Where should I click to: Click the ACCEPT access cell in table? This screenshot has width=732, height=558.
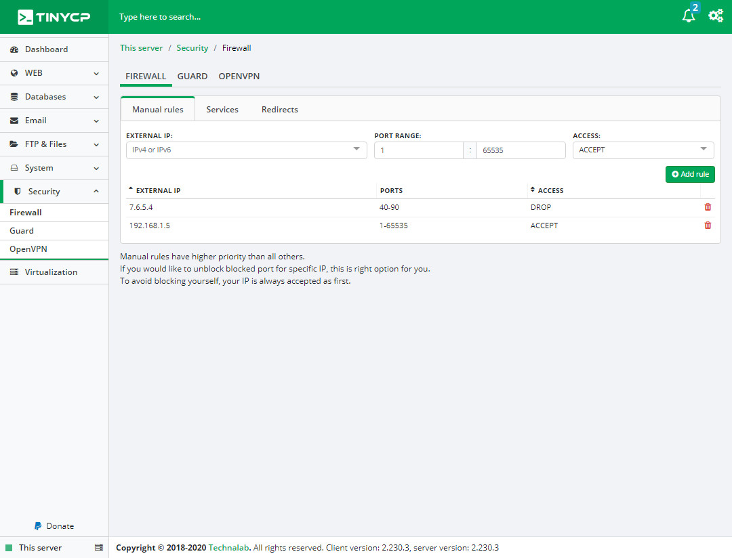(544, 226)
